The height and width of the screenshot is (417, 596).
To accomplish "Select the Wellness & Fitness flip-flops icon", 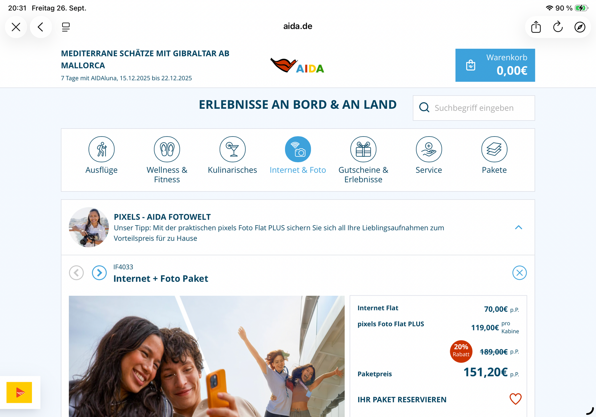I will tap(167, 149).
